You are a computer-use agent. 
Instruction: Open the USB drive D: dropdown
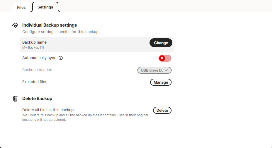[154, 70]
